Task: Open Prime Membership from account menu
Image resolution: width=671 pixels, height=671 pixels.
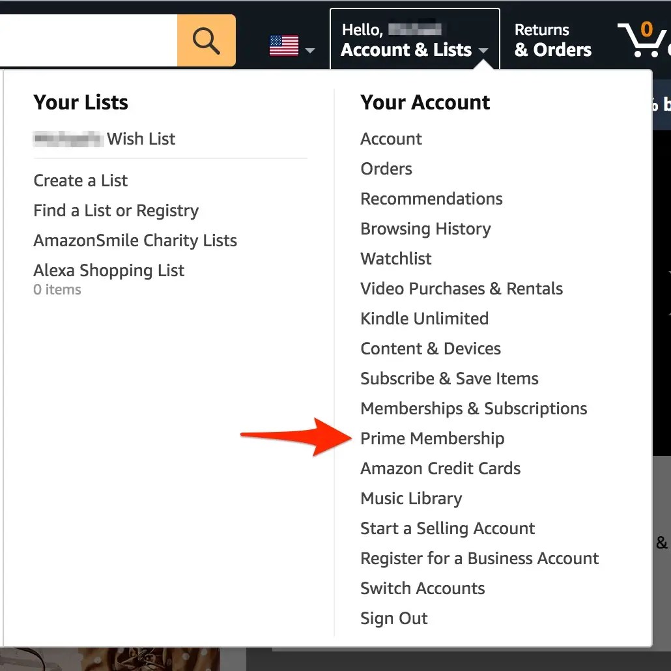Action: point(432,438)
